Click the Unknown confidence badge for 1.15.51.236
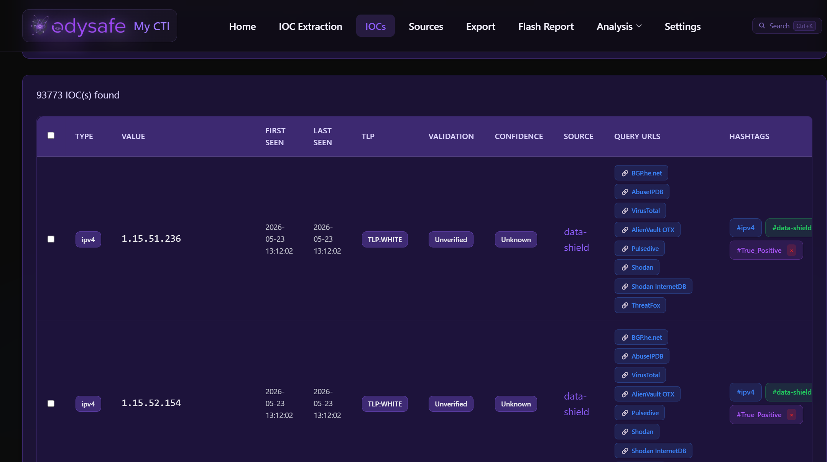827x462 pixels. click(516, 239)
